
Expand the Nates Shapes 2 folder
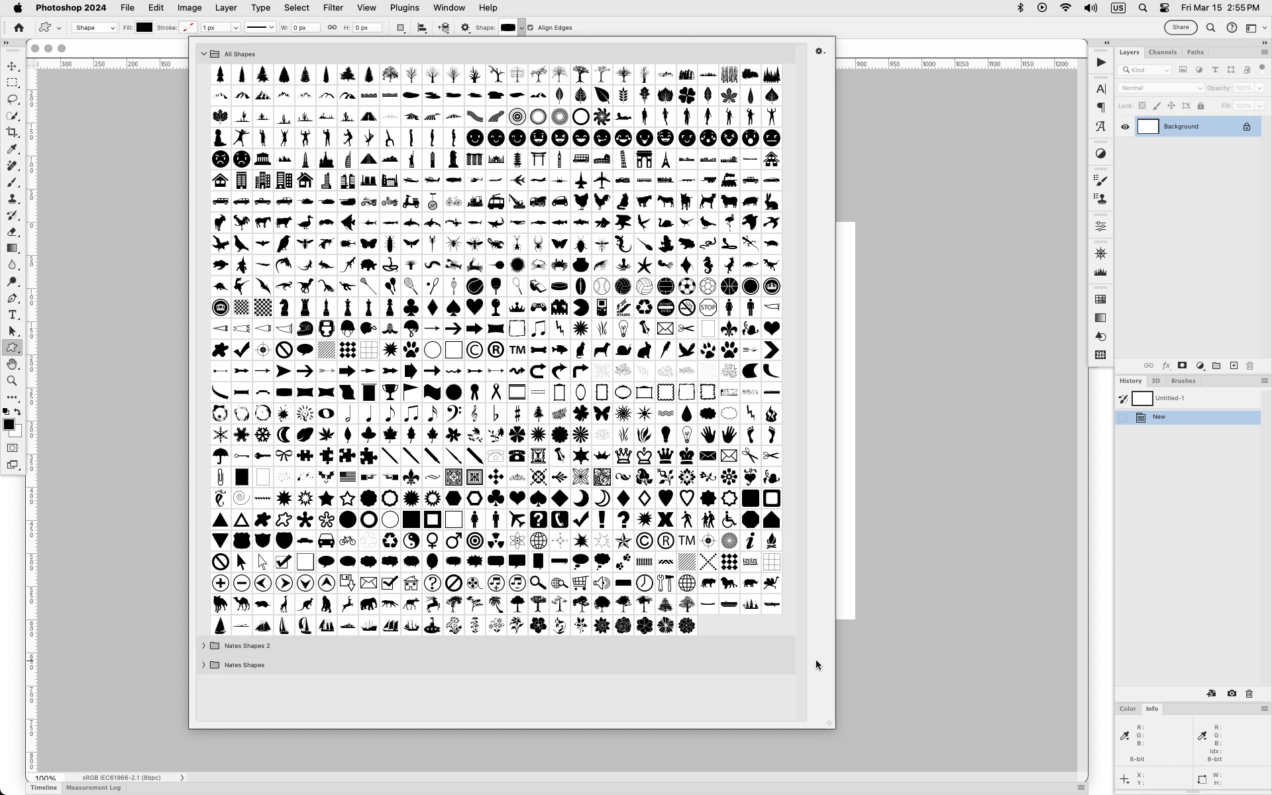[x=204, y=646]
